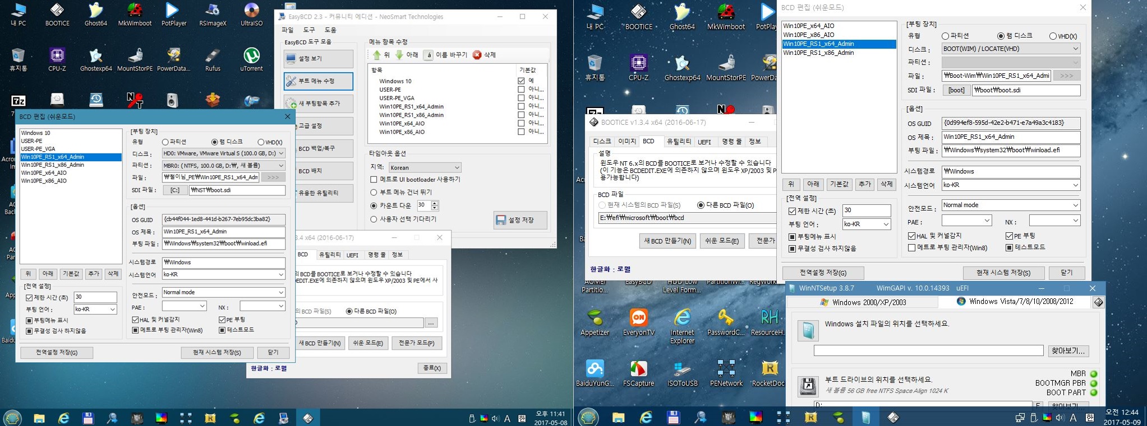Switch to the 이미지 tab in BOOTICE

tap(627, 142)
